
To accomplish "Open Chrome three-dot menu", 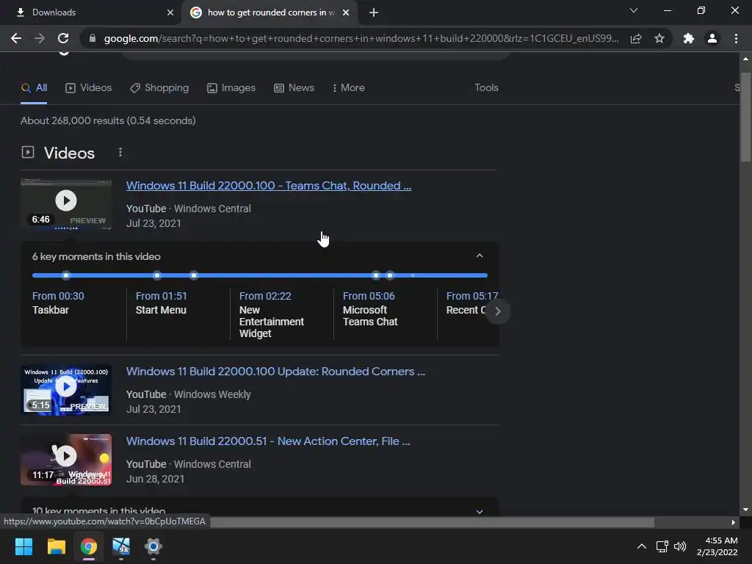I will 736,38.
